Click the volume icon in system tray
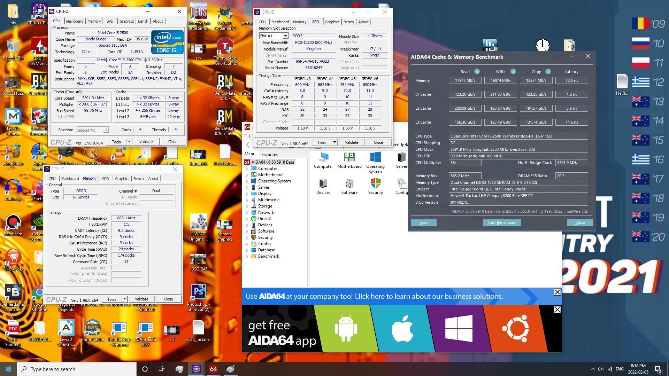669x376 pixels. coord(600,369)
